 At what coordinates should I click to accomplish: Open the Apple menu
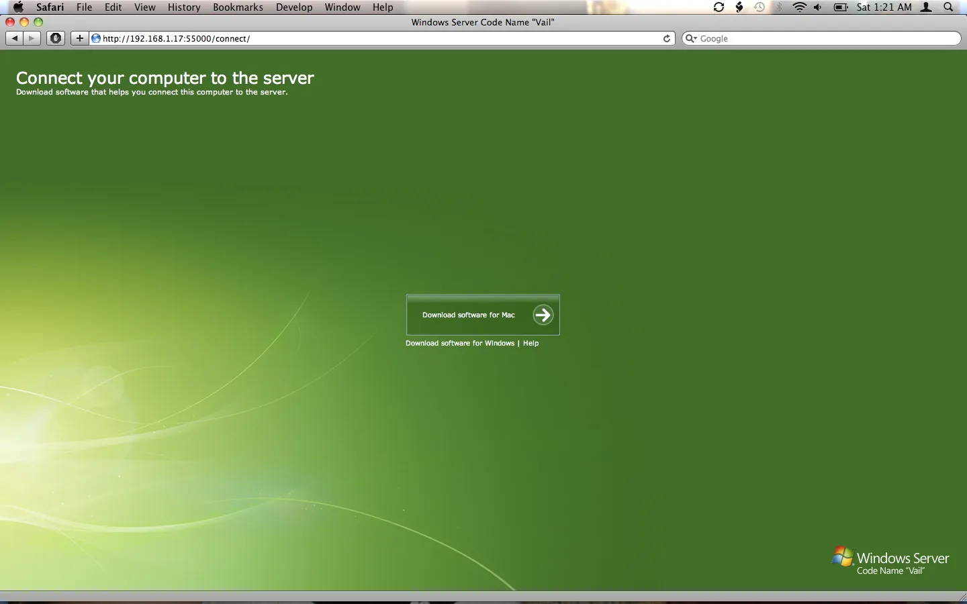coord(18,7)
